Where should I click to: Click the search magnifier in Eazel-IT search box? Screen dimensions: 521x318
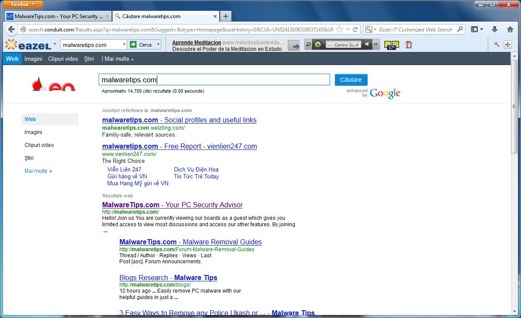(x=460, y=30)
